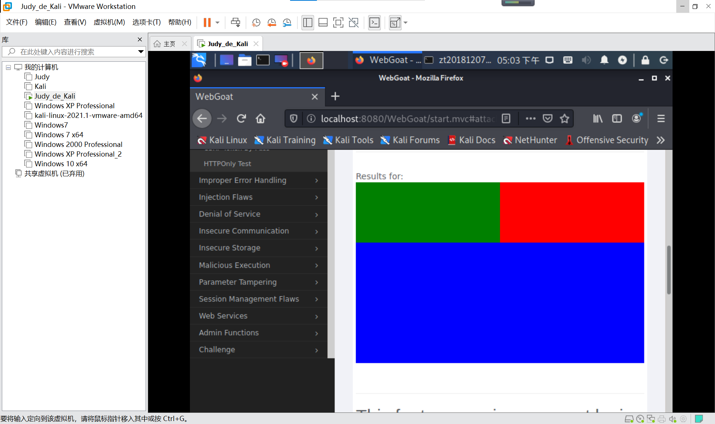This screenshot has width=715, height=424.
Task: Revert the VM to its previous snapshot
Action: [x=271, y=23]
